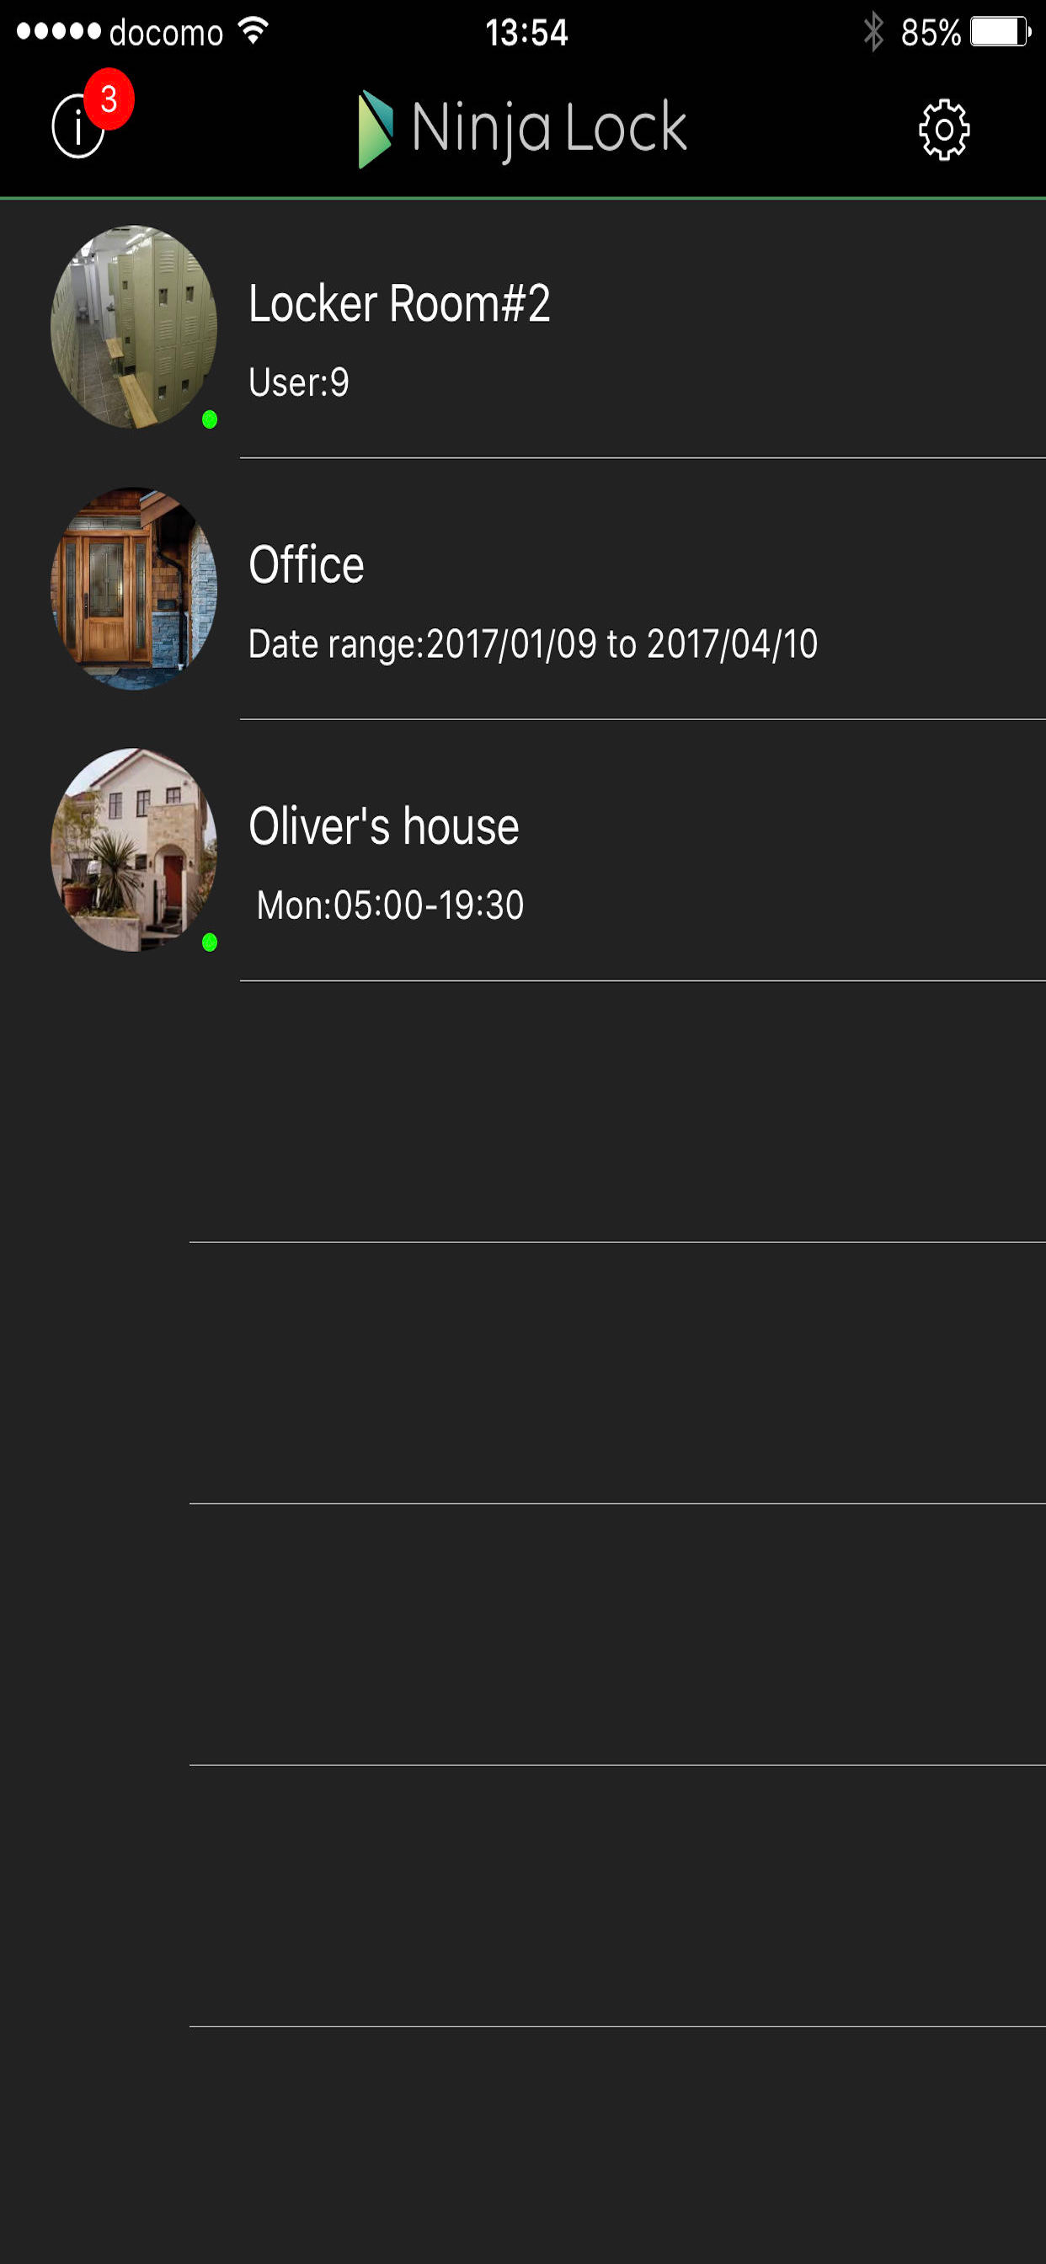Image resolution: width=1046 pixels, height=2264 pixels.
Task: Tap the battery indicator icon
Action: pyautogui.click(x=1001, y=33)
